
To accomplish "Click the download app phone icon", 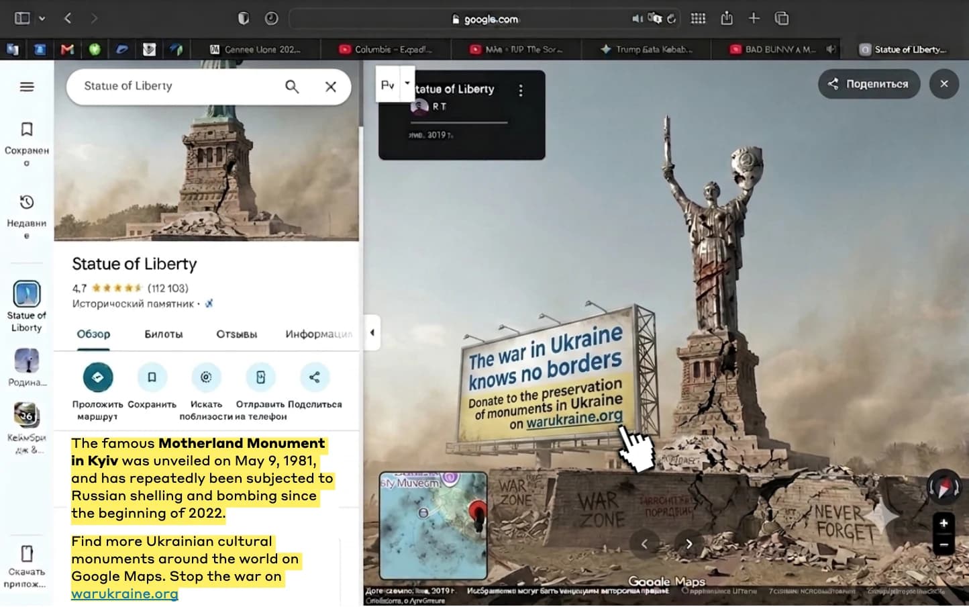I will point(27,553).
